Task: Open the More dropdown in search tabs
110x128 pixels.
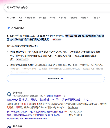Action: (85, 18)
